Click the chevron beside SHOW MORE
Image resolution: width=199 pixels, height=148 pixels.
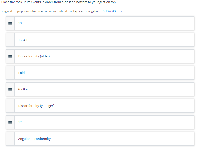(x=122, y=11)
